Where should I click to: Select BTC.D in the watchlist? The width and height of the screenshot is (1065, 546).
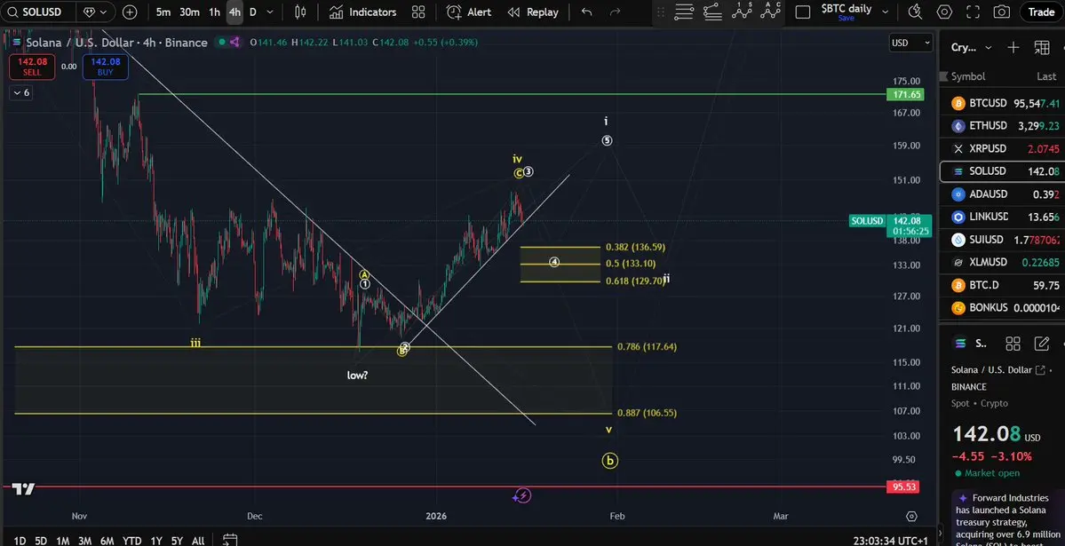1002,285
